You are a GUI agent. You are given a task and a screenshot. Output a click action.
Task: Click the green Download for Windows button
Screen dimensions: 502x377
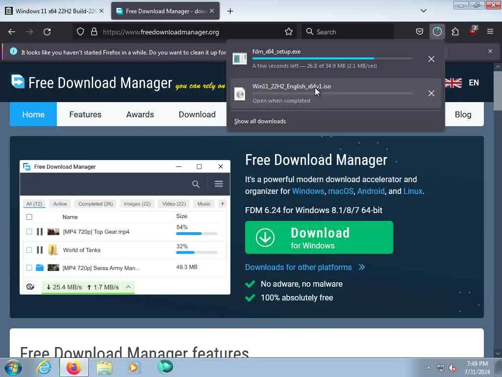[x=319, y=238]
